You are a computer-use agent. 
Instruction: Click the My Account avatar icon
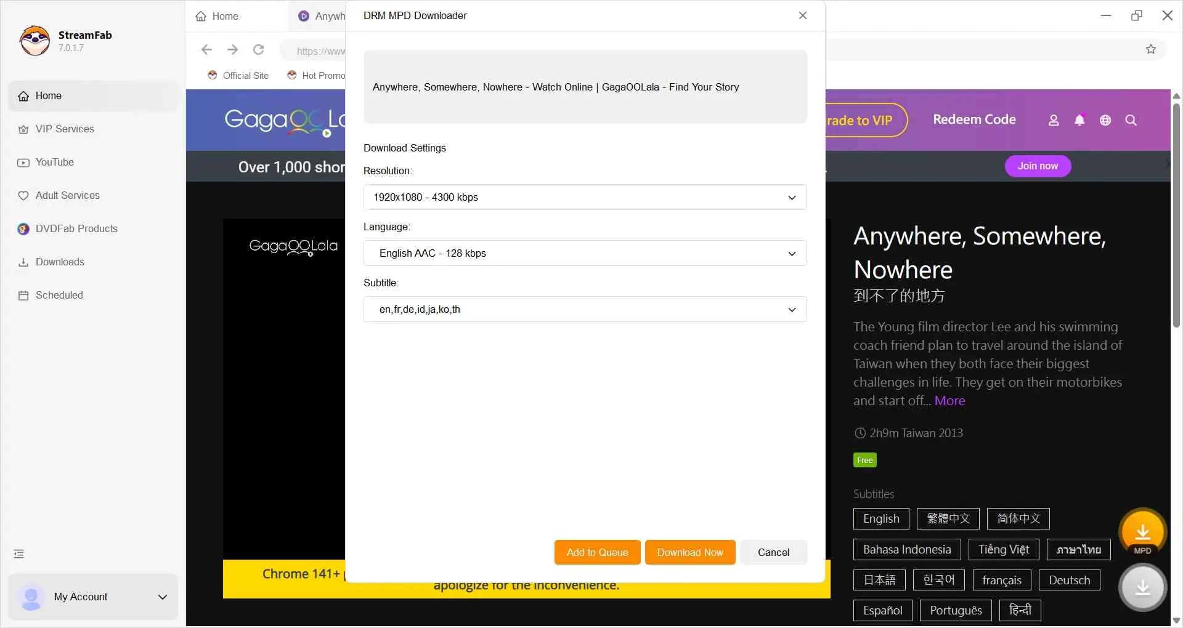[x=31, y=597]
